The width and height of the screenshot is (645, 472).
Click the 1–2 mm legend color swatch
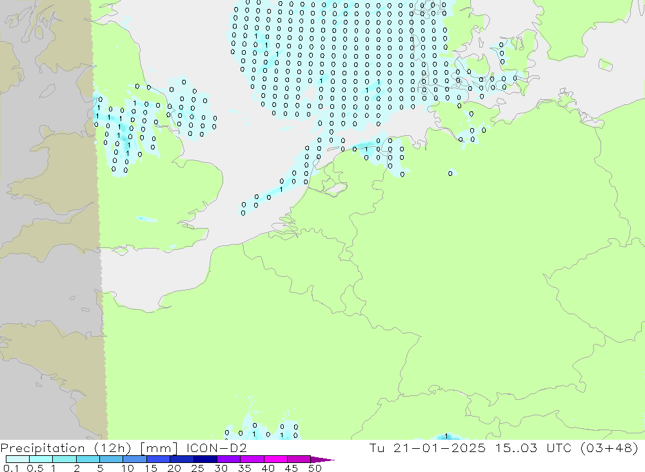[x=64, y=459]
